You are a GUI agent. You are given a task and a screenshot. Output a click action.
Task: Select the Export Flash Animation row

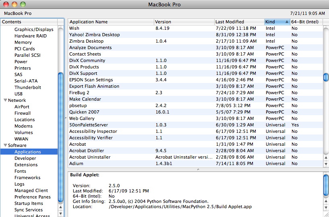click(x=195, y=86)
